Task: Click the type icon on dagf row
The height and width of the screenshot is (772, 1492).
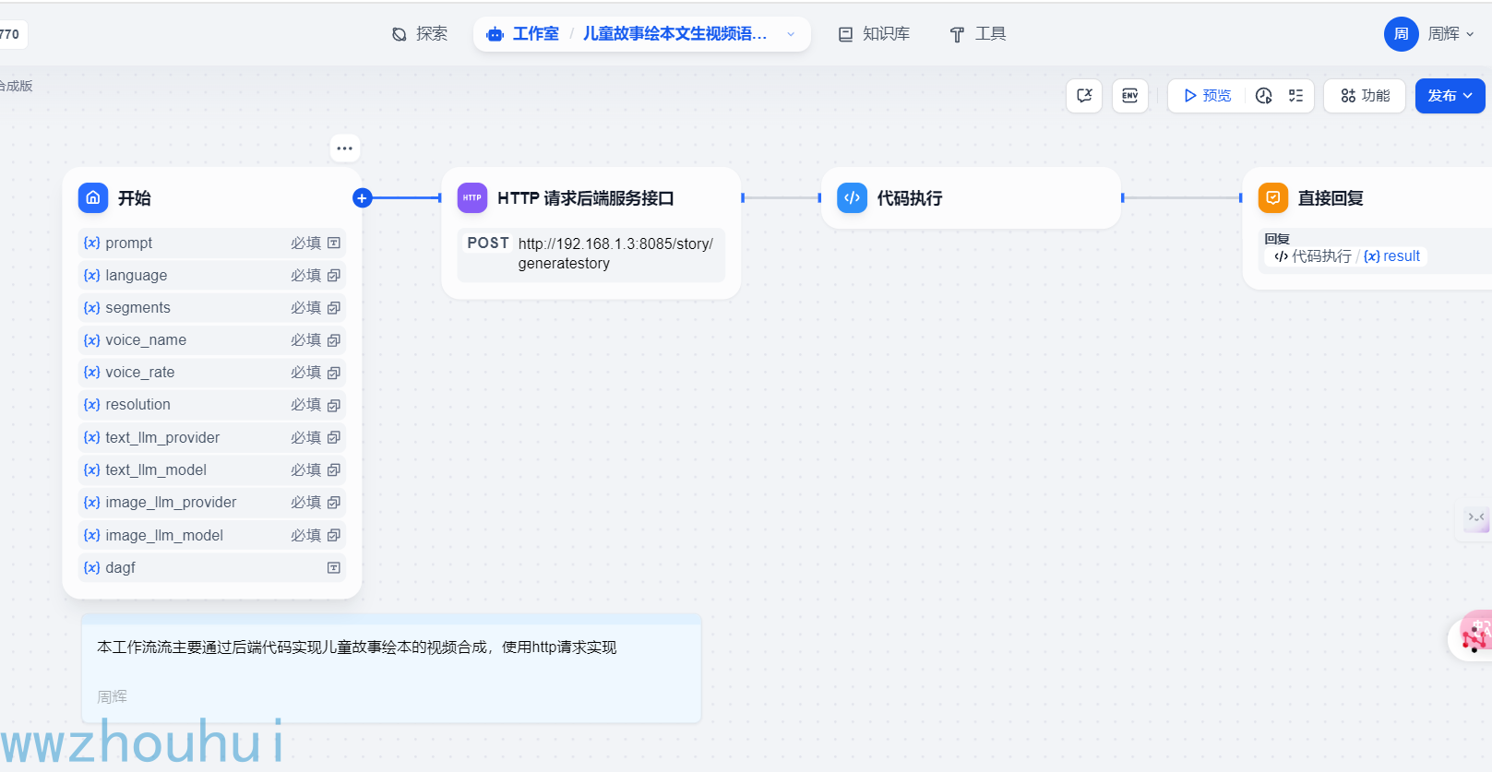Action: [334, 568]
